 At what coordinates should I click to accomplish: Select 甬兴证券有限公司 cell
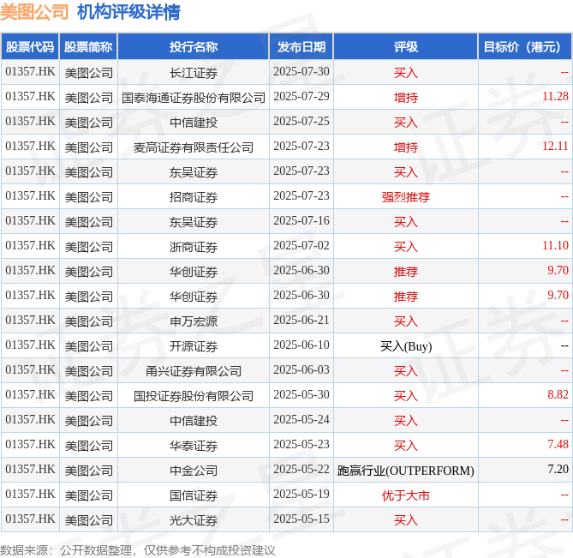[x=194, y=371]
